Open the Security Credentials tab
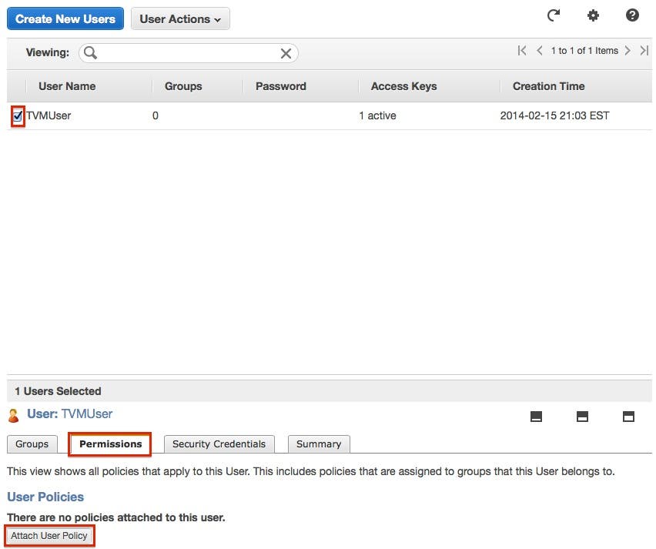 [219, 444]
